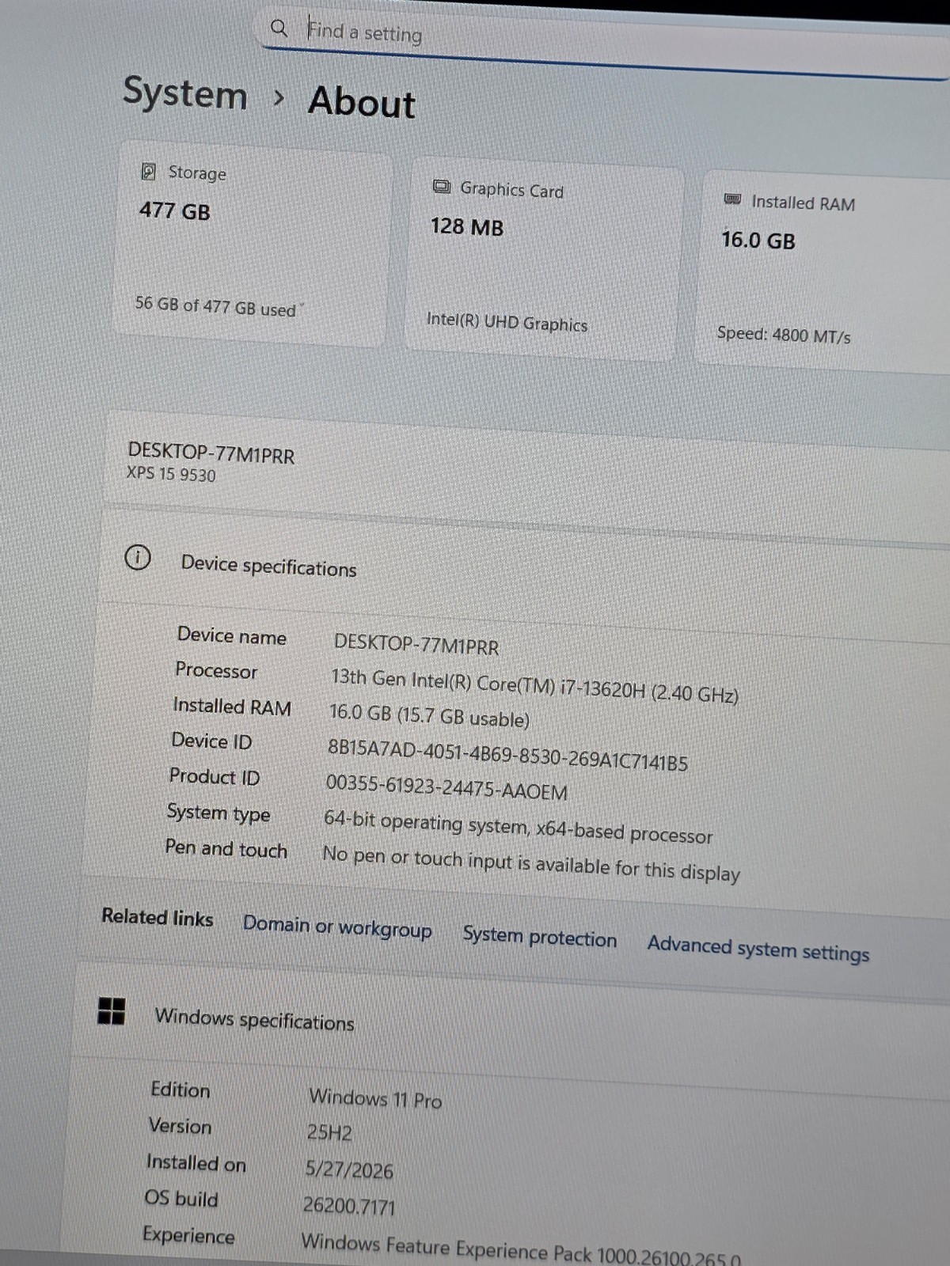Click the Edition label
This screenshot has width=950, height=1266.
(x=180, y=1090)
